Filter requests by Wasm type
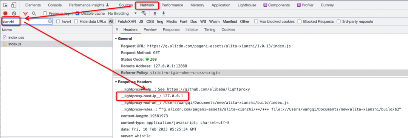Viewport: 408px width, 138px height. tap(215, 21)
